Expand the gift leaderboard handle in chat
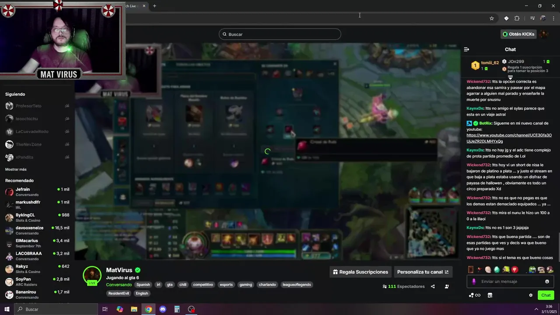The height and width of the screenshot is (315, 560). click(510, 77)
